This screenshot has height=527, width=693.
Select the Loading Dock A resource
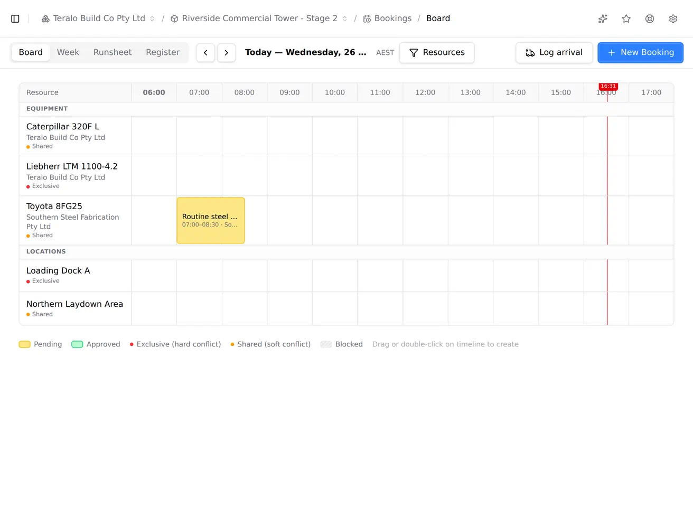75,276
